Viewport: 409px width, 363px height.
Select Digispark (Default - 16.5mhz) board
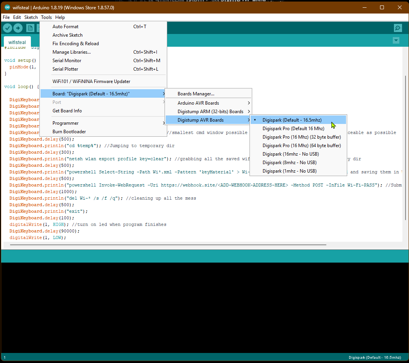(299, 120)
